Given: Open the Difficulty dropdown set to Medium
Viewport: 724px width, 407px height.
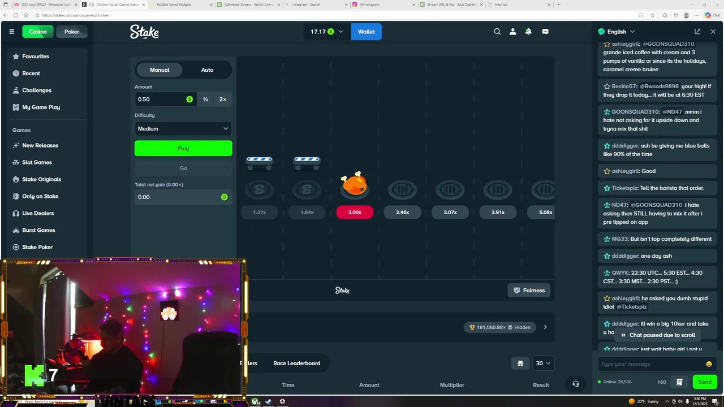Looking at the screenshot, I should click(x=183, y=129).
